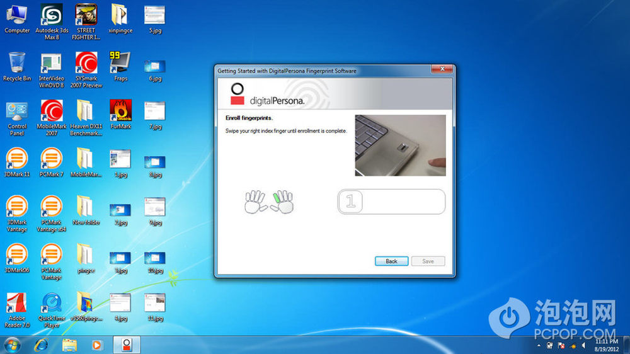Select the FurMark shortcut
Image resolution: width=630 pixels, height=354 pixels.
pyautogui.click(x=120, y=115)
